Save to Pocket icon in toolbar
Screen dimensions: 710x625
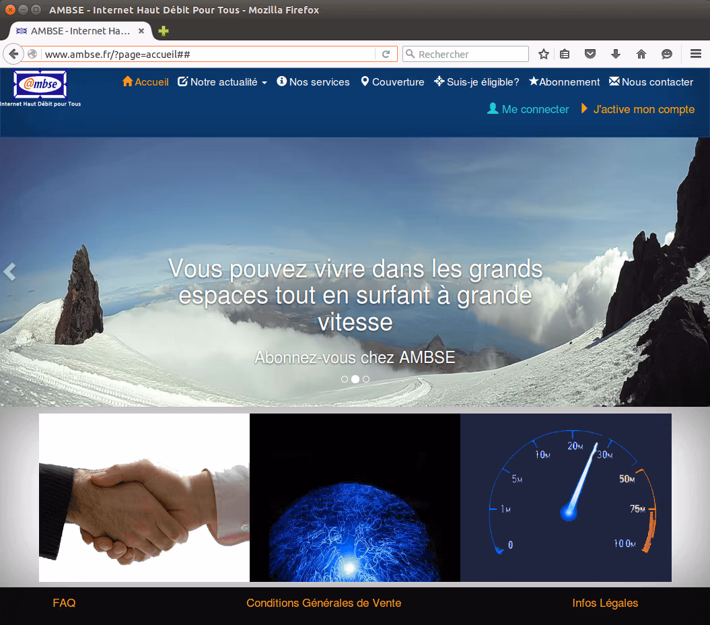click(590, 55)
